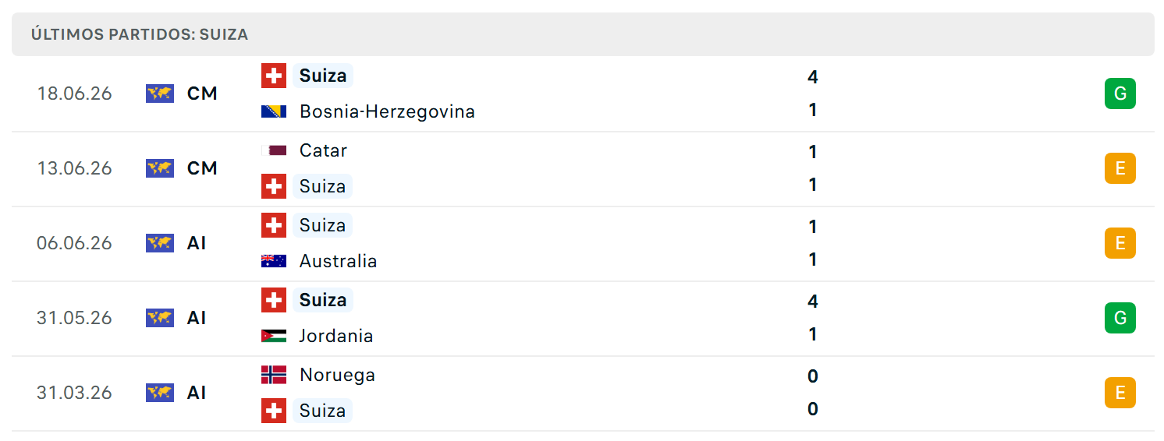Click world competition icon for 31.03.26 match

click(x=160, y=393)
